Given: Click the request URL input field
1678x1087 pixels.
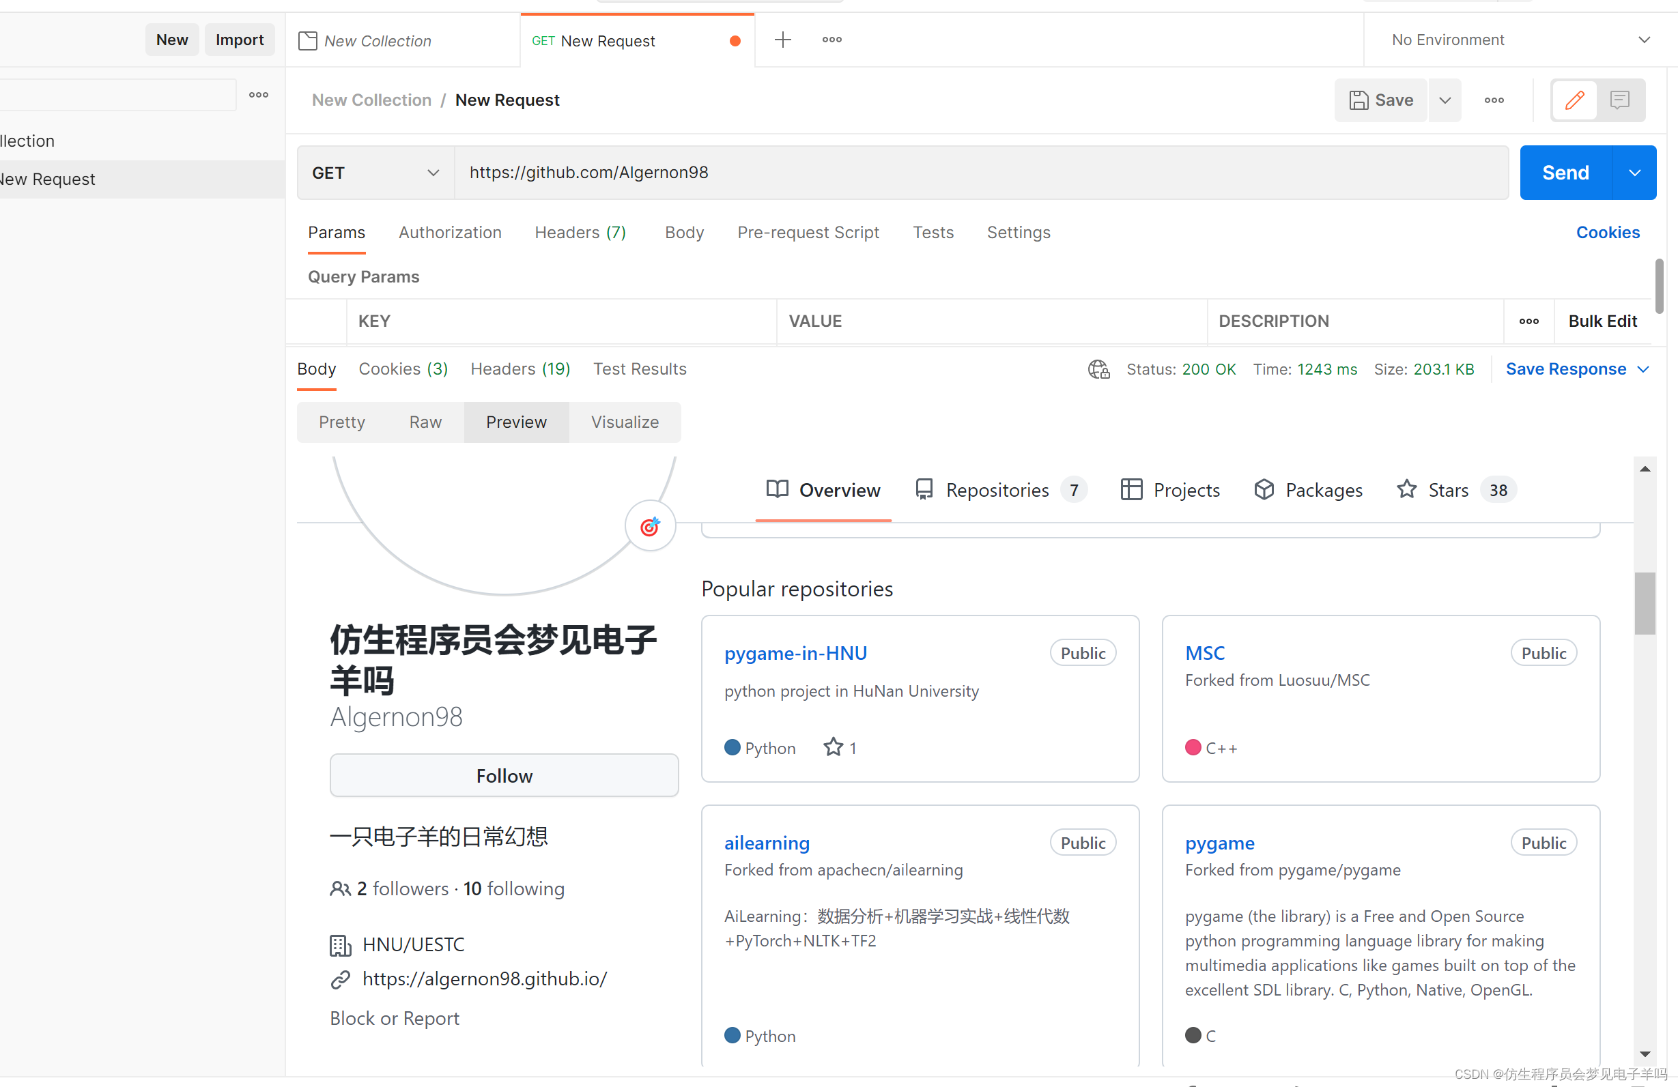Looking at the screenshot, I should pyautogui.click(x=982, y=173).
